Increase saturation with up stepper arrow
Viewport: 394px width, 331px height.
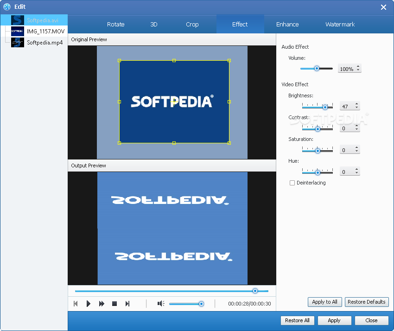pyautogui.click(x=356, y=147)
